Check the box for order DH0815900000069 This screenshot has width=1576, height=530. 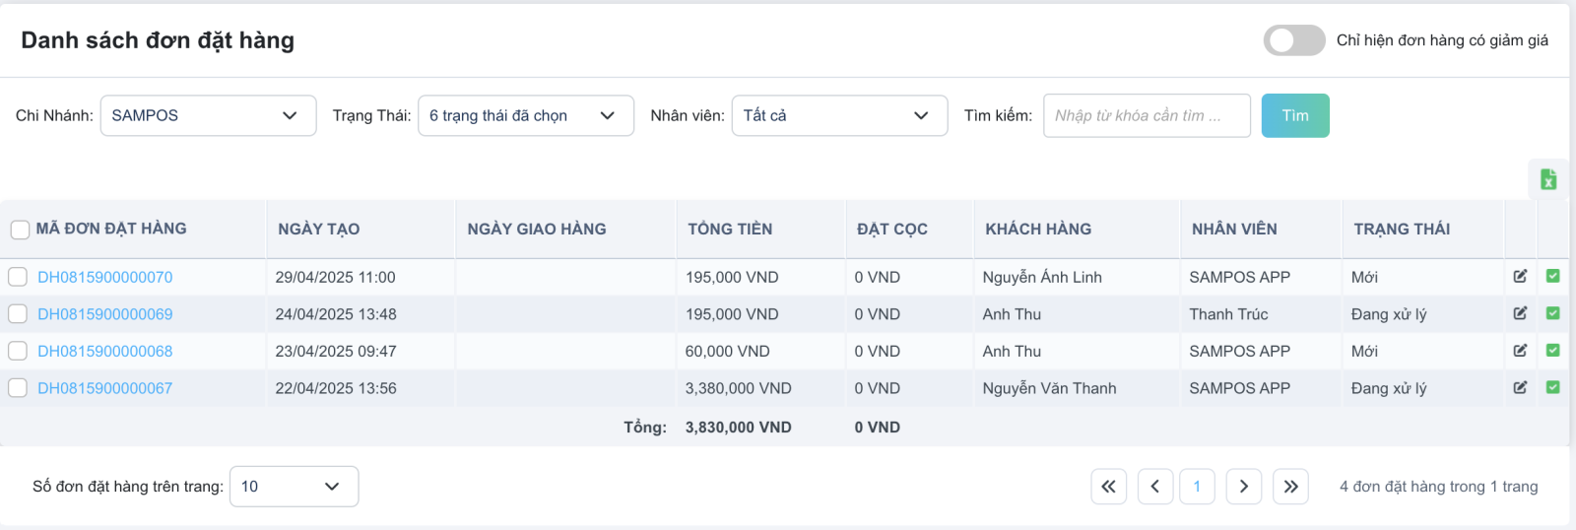tap(18, 314)
